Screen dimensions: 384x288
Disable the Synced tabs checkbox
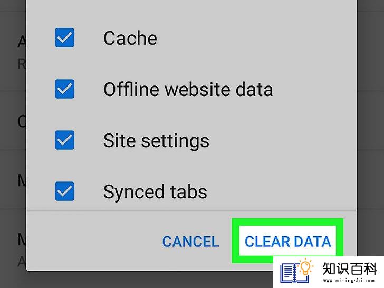click(64, 191)
